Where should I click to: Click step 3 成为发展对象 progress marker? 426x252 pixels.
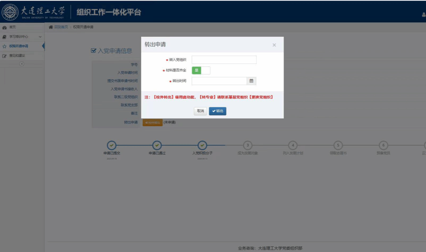248,145
